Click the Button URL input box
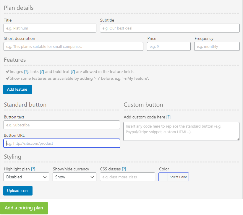 click(x=61, y=143)
